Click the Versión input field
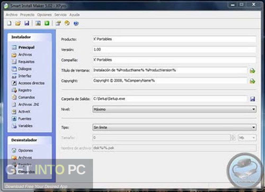The height and width of the screenshot is (192, 265). [174, 50]
